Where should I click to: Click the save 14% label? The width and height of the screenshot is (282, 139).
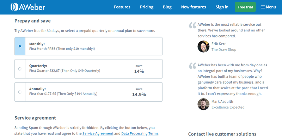pyautogui.click(x=139, y=69)
